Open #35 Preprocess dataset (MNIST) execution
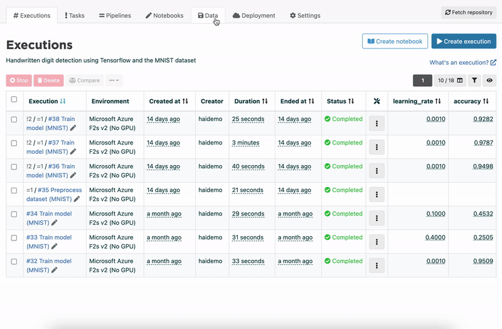Screen dimensions: 502x329 54,195
